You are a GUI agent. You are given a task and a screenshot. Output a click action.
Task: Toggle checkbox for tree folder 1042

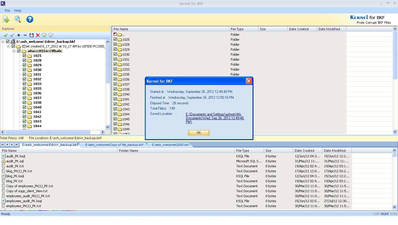(25, 117)
